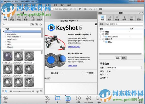Click the material library search field
The image size is (145, 104).
pyautogui.click(x=16, y=25)
